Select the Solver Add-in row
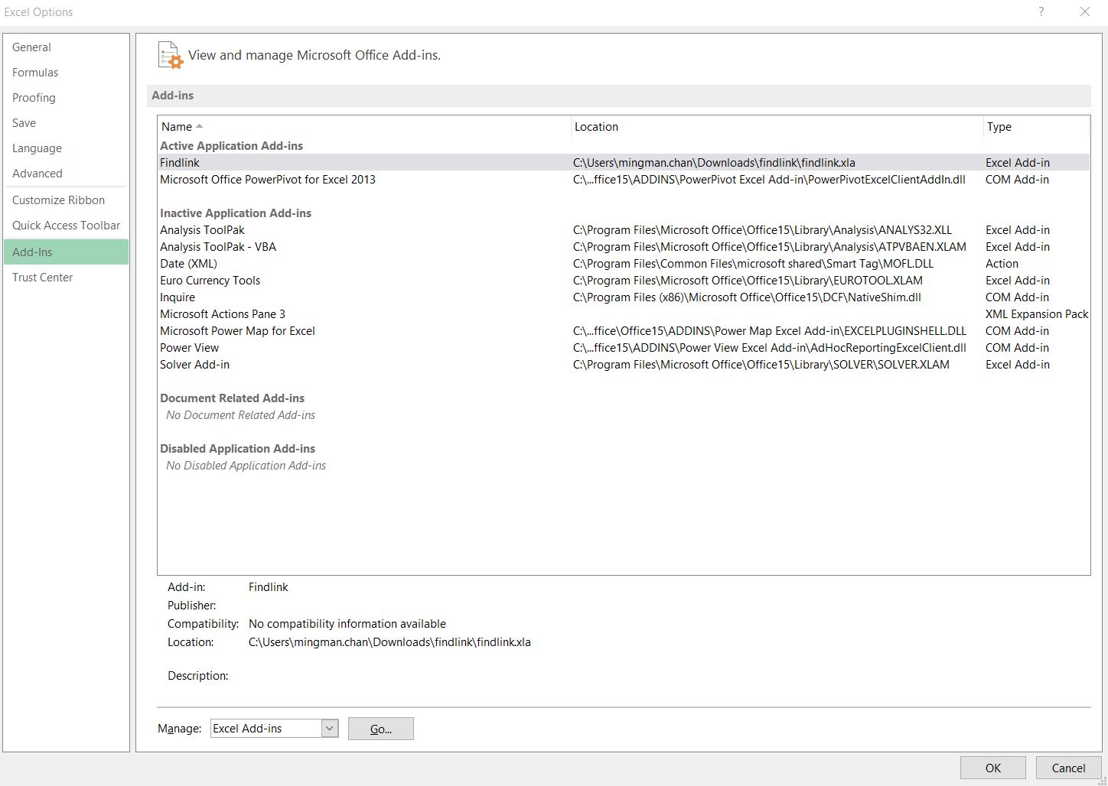This screenshot has height=786, width=1108. 623,365
